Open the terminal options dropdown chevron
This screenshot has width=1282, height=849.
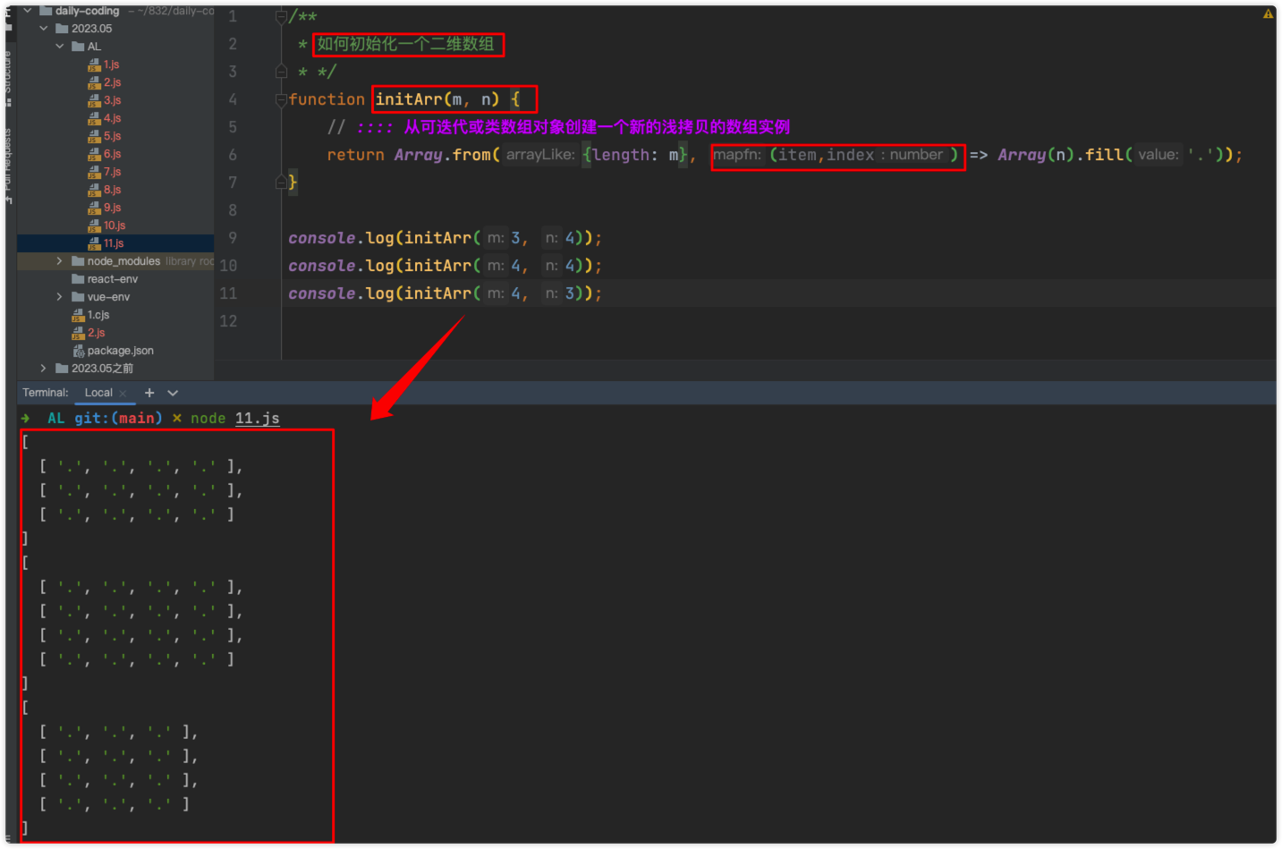pyautogui.click(x=173, y=393)
